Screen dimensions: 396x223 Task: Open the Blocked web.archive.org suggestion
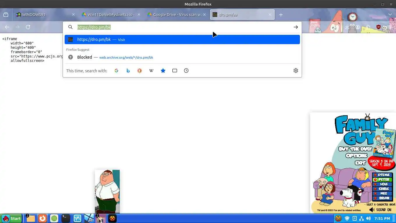[x=182, y=57]
